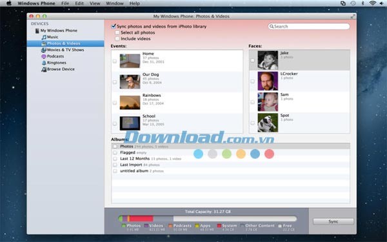Check the Jake face checkbox
The image size is (387, 242).
tap(252, 60)
